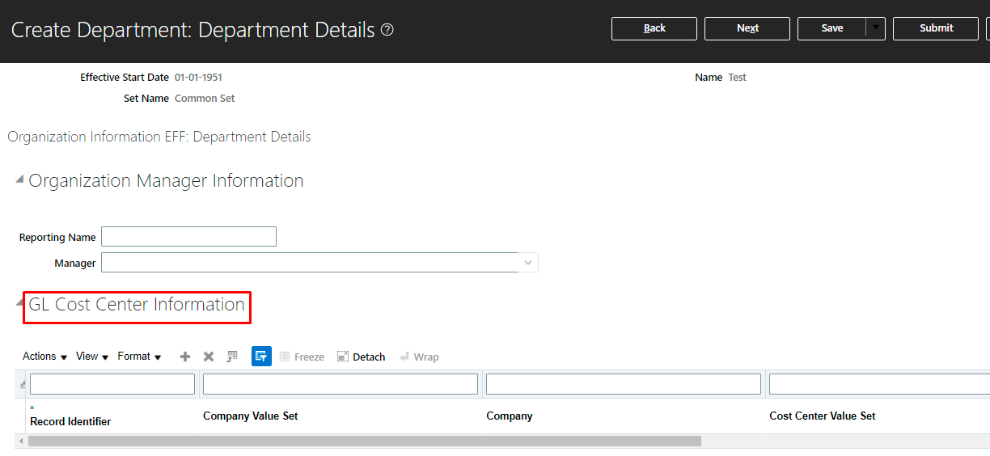Open the Format menu
Screen dimensions: 990x456
[139, 357]
